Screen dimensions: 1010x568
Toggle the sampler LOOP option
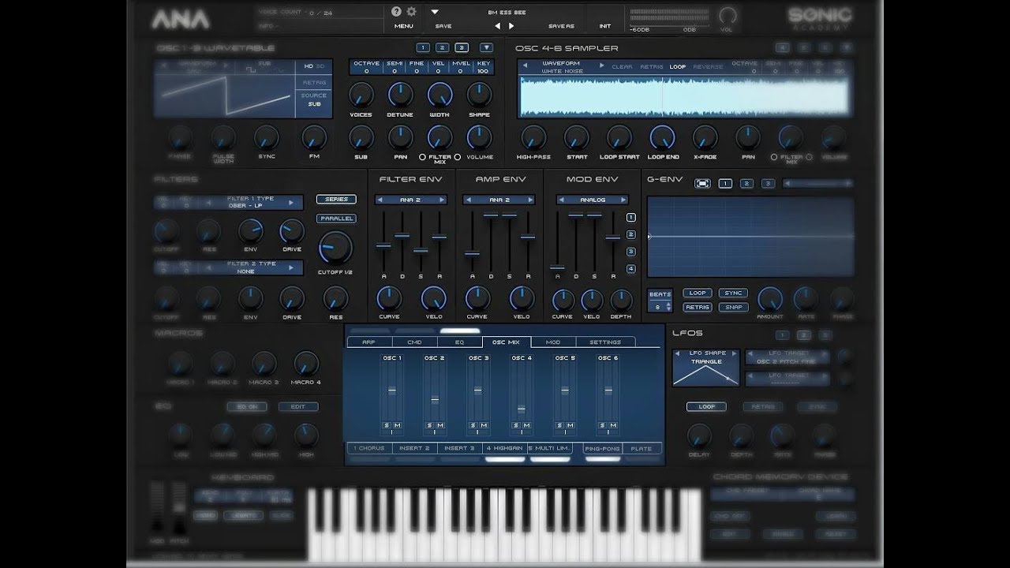(x=678, y=67)
